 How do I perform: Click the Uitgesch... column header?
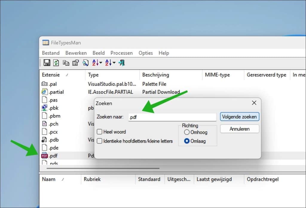click(179, 179)
